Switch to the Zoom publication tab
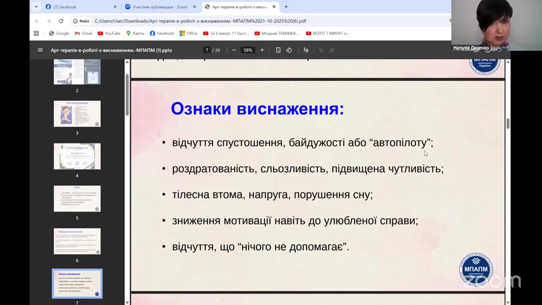This screenshot has height=305, width=542. pyautogui.click(x=159, y=7)
